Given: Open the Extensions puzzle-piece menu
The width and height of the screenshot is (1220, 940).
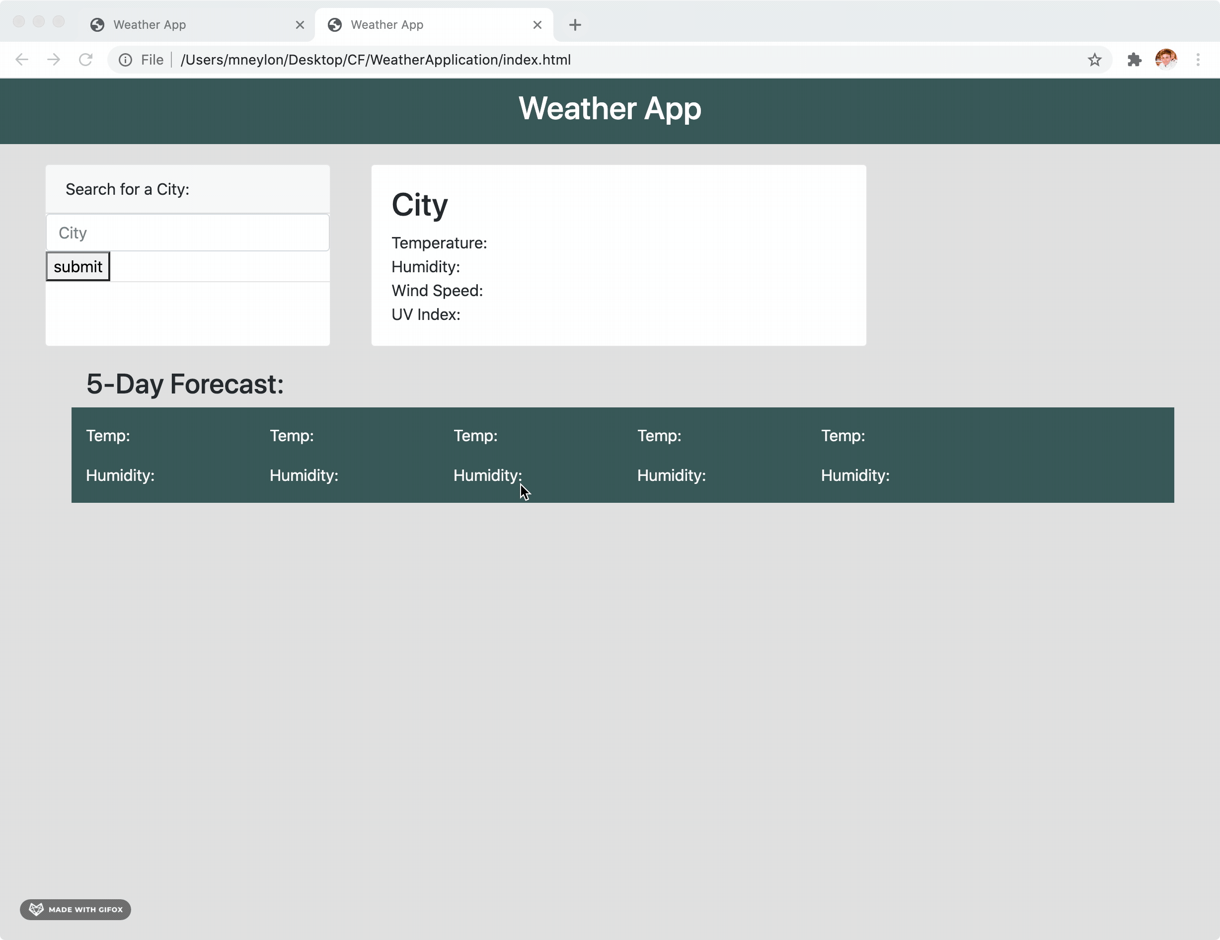Looking at the screenshot, I should click(x=1134, y=60).
